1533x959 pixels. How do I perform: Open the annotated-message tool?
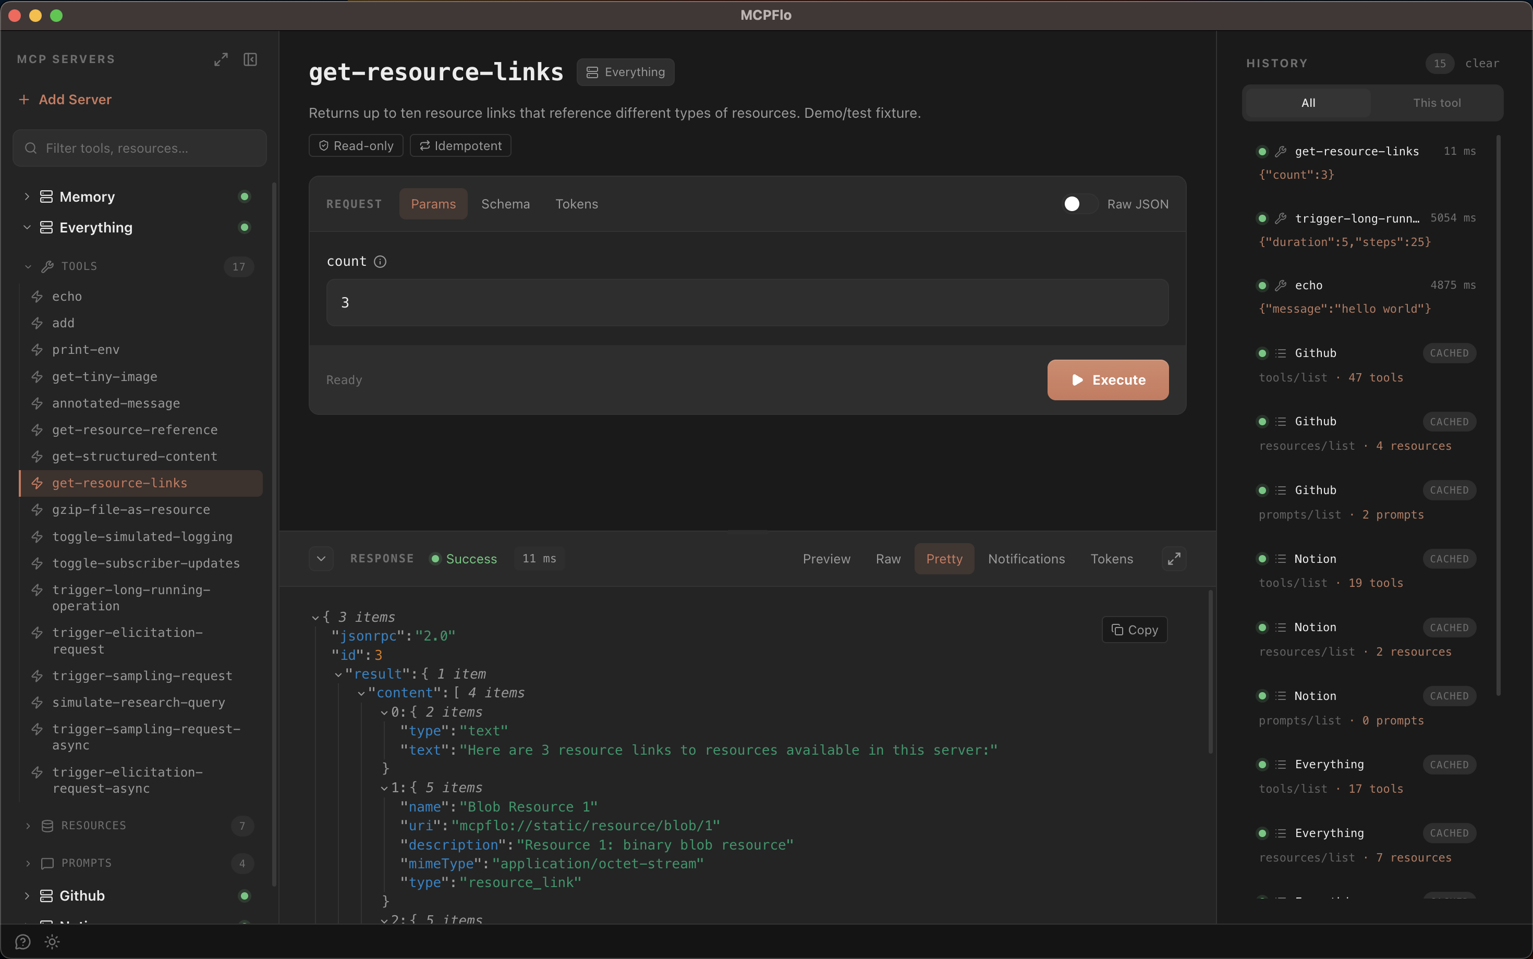point(141,403)
